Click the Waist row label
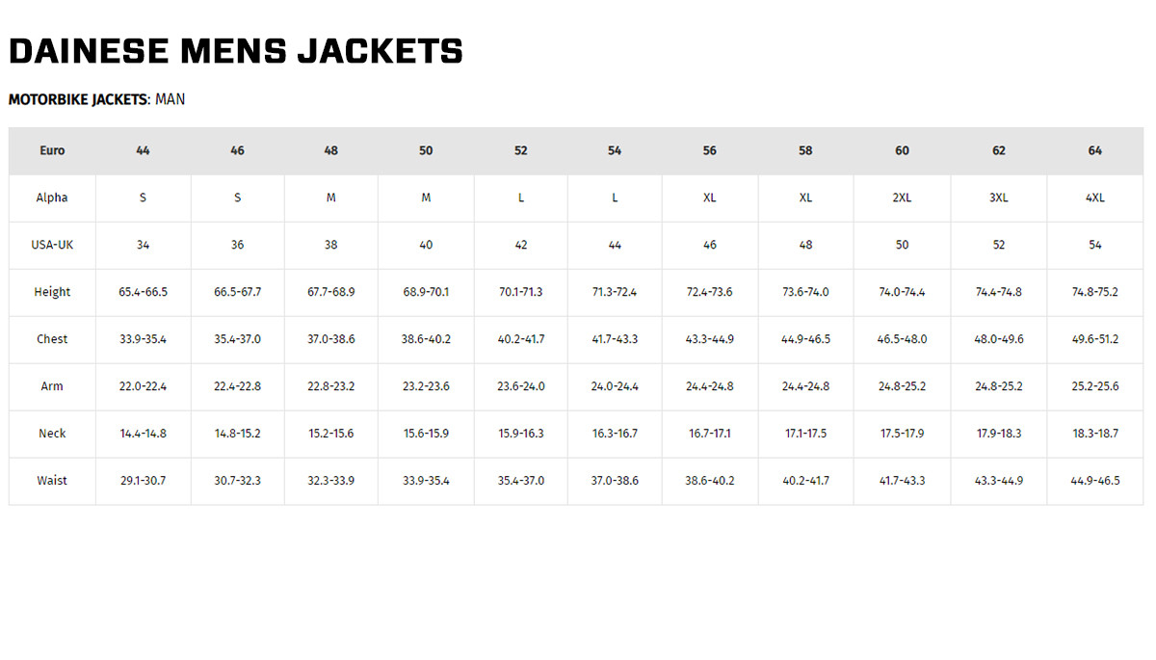The height and width of the screenshot is (660, 1156). tap(52, 481)
